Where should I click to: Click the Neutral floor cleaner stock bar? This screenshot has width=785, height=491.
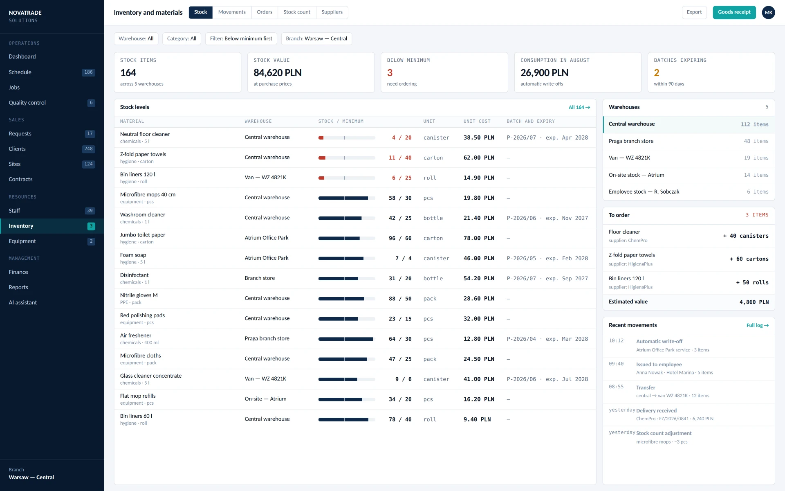coord(347,138)
